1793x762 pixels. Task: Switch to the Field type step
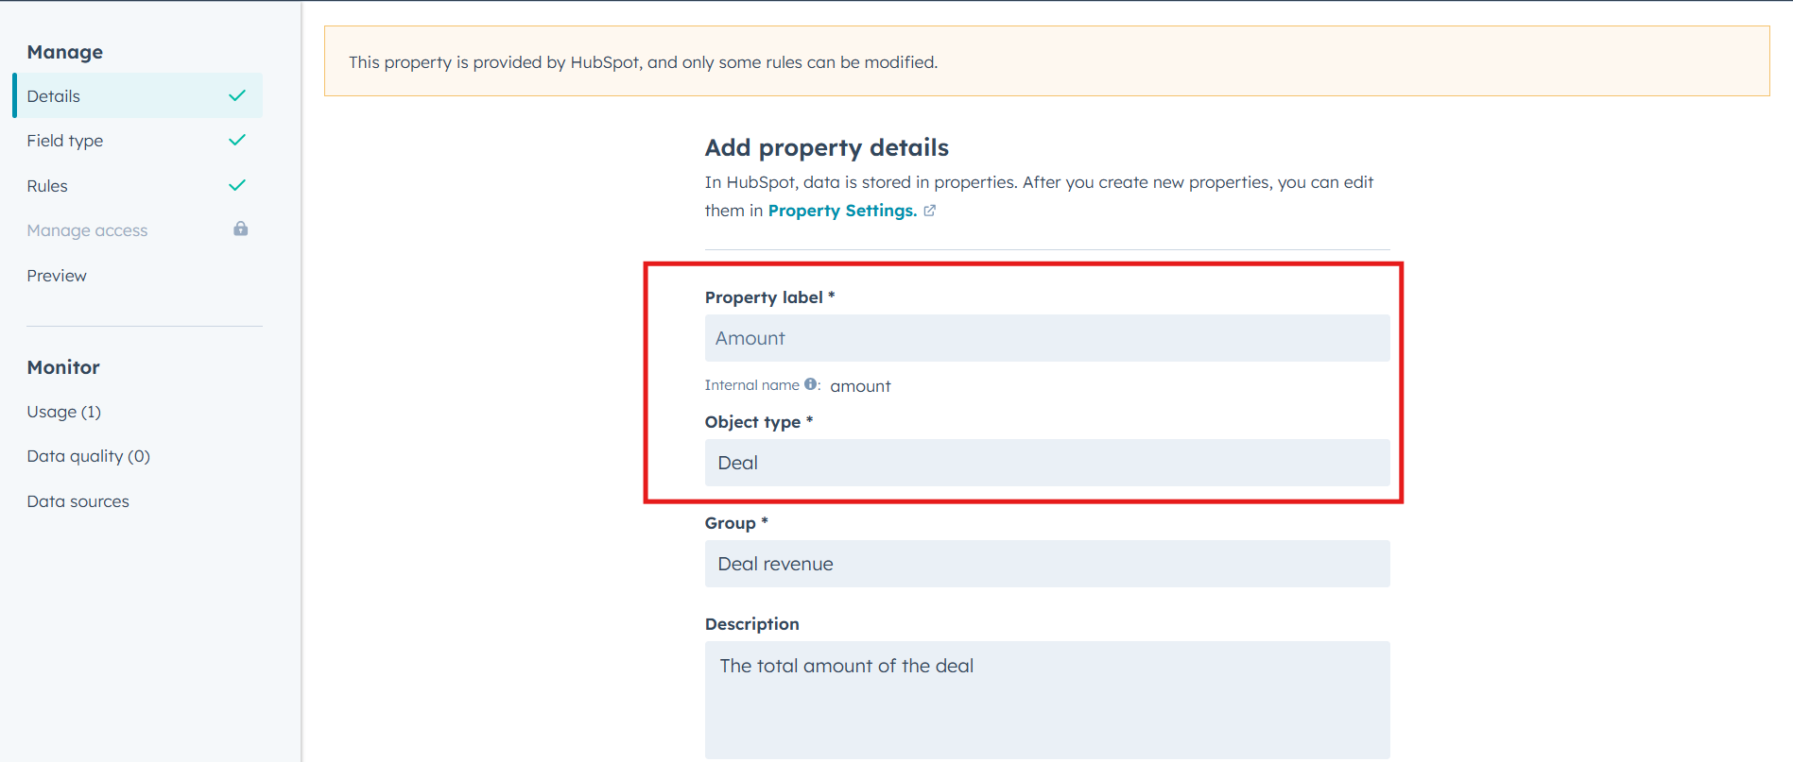click(65, 141)
